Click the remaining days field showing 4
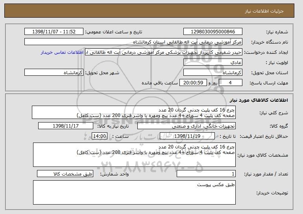The height and width of the screenshot is (214, 303). [x=230, y=83]
